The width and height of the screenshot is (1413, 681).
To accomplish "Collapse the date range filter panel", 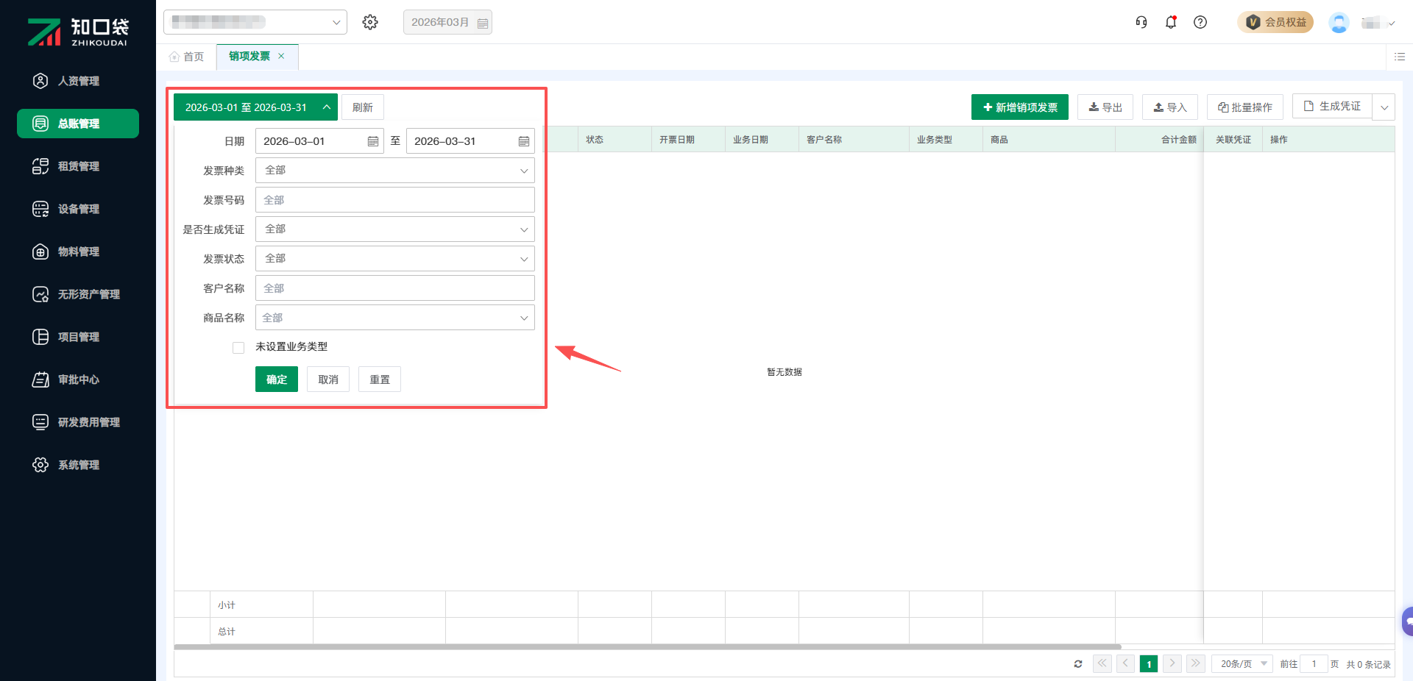I will click(x=255, y=107).
